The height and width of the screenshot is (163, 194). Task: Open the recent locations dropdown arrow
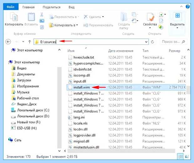[23, 42]
